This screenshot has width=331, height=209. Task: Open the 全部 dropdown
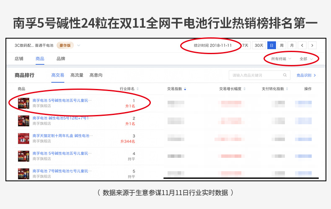(x=306, y=59)
